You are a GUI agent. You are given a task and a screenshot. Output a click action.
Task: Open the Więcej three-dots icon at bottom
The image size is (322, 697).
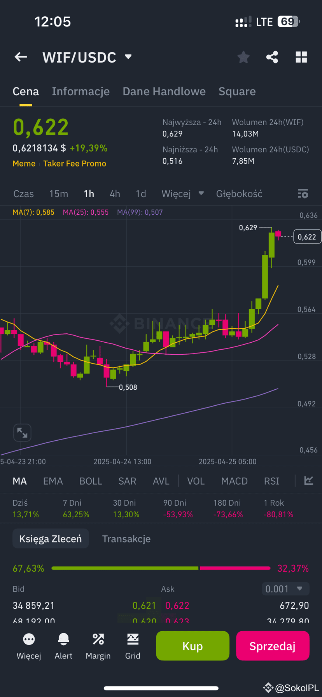(29, 639)
